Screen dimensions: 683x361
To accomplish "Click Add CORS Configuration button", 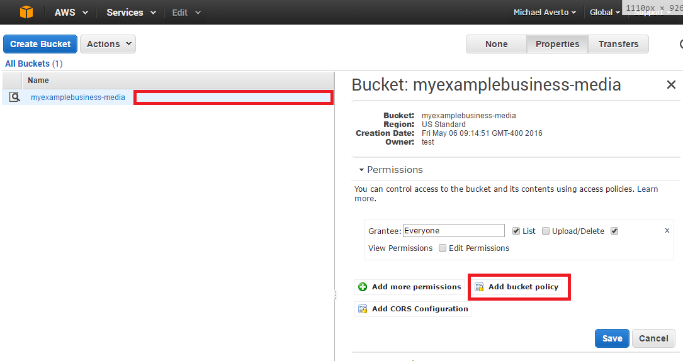I will tap(413, 309).
